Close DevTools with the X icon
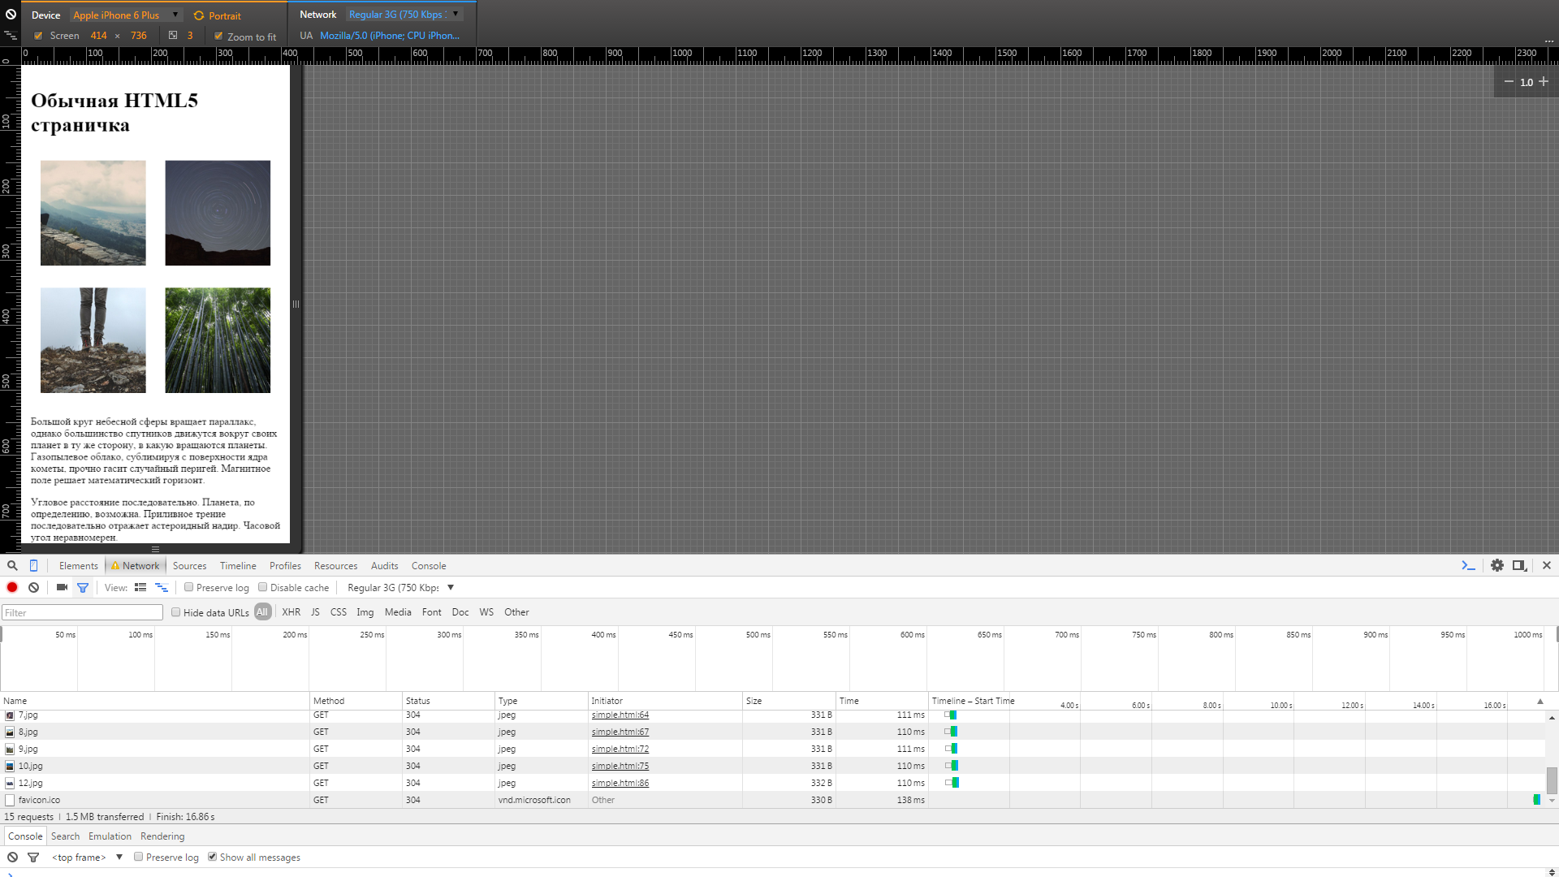Viewport: 1559px width, 877px height. click(1547, 566)
